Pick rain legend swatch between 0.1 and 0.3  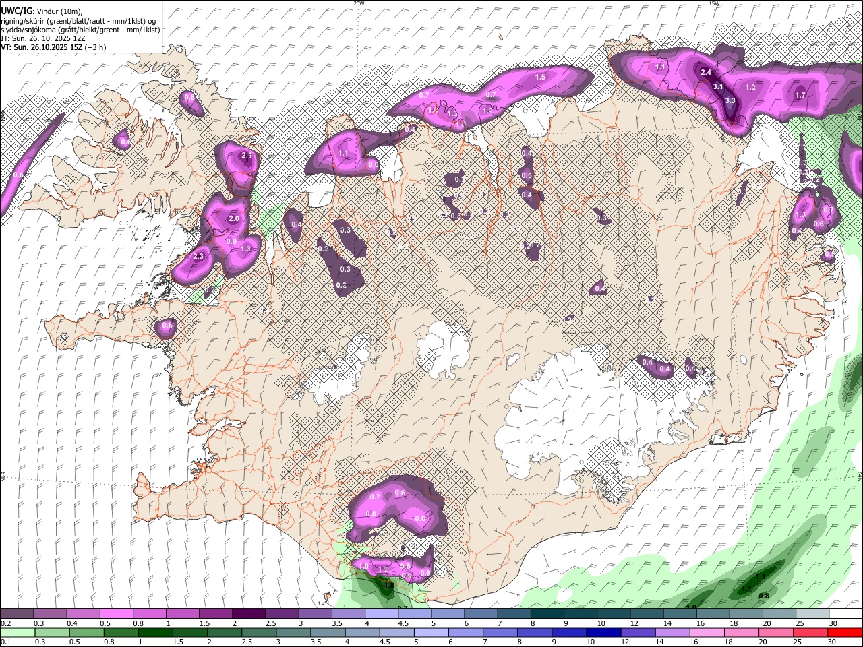[x=17, y=632]
